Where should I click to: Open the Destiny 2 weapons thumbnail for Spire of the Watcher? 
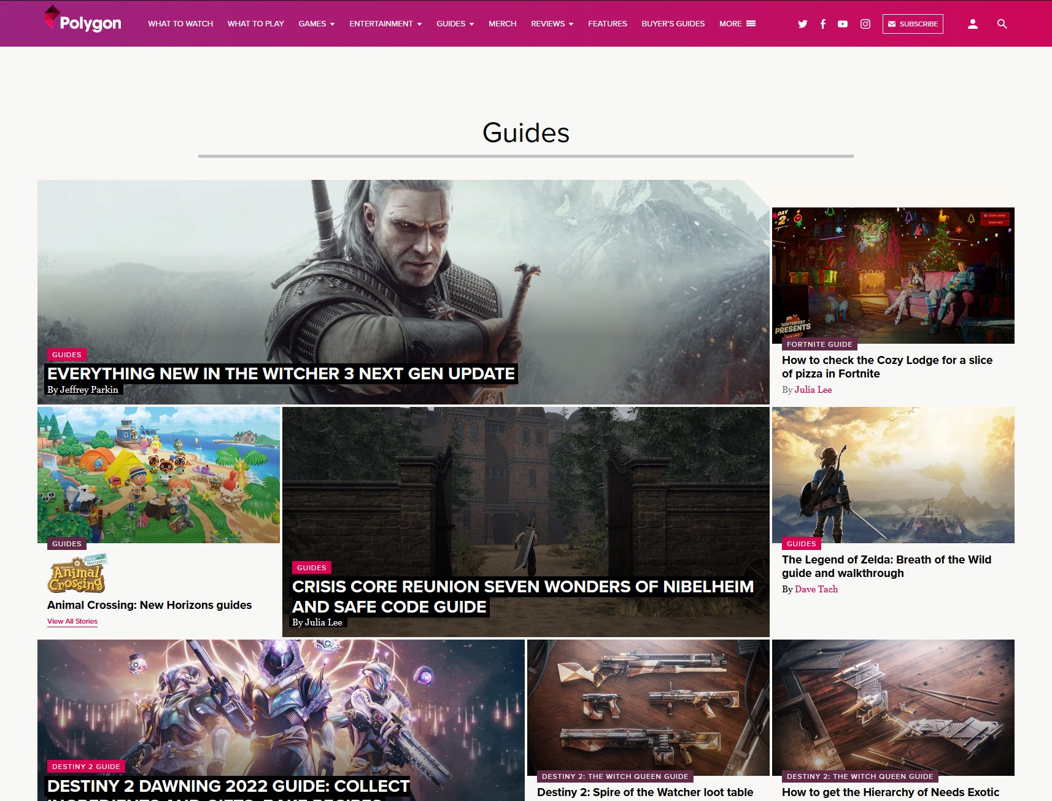click(x=648, y=708)
